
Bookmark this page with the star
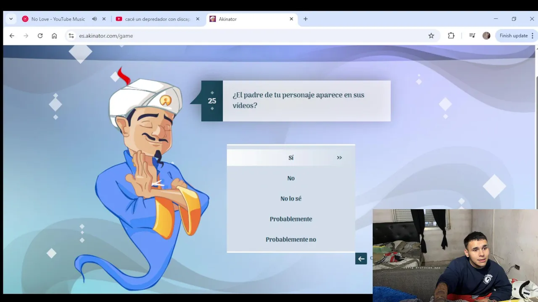coord(431,36)
